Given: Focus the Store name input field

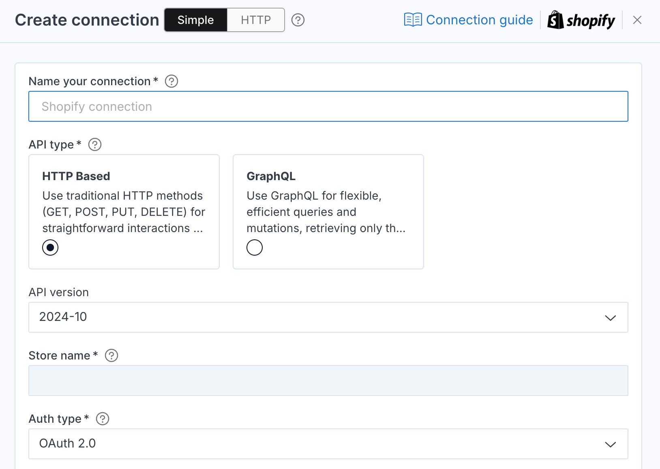Looking at the screenshot, I should point(328,381).
